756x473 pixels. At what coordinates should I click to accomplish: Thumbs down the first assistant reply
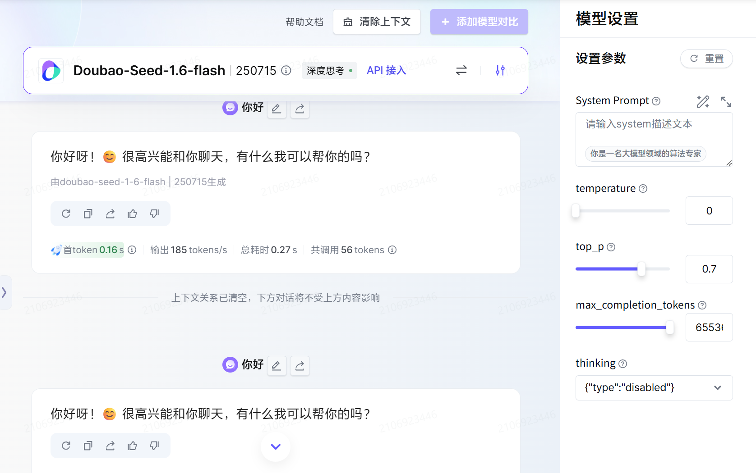pyautogui.click(x=154, y=214)
